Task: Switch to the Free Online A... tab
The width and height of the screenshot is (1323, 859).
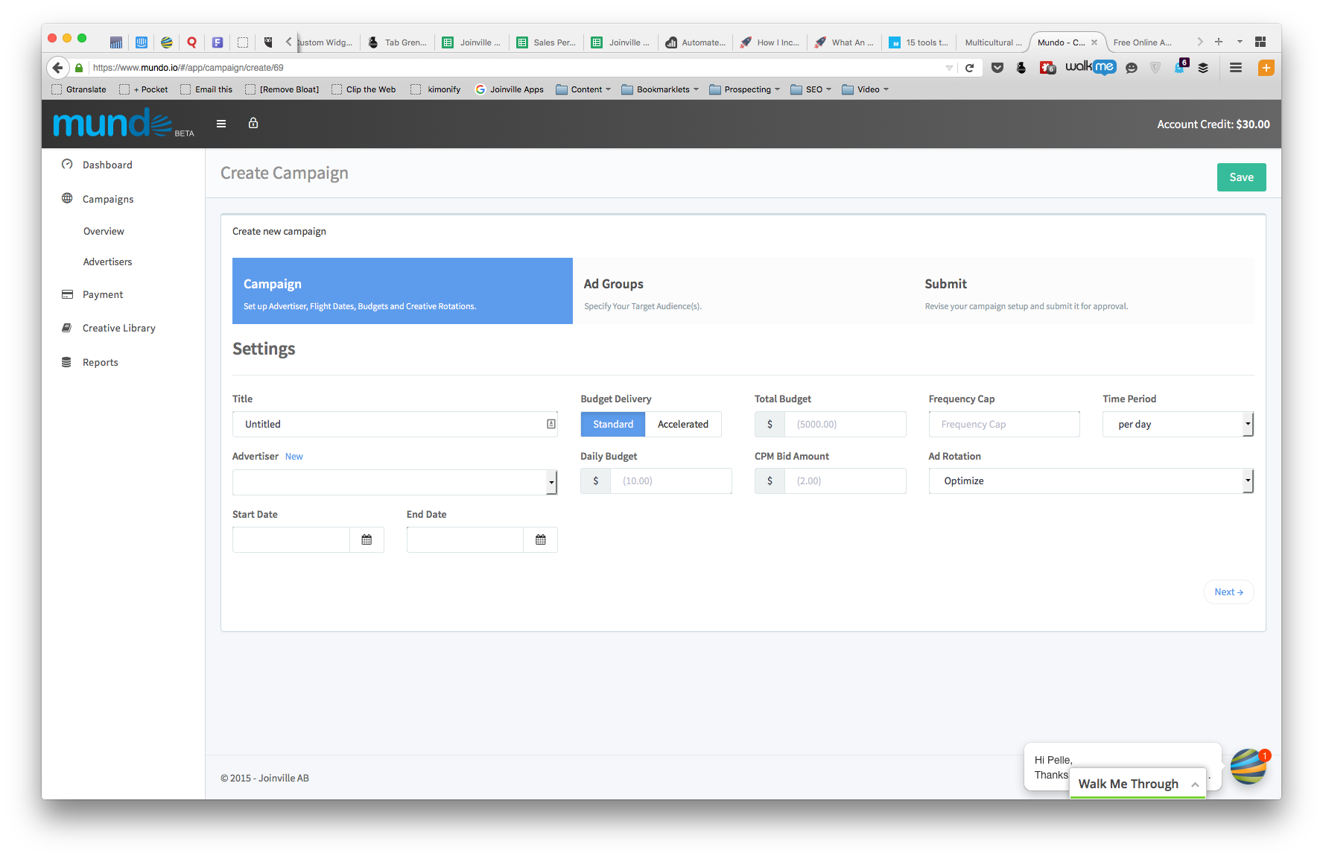Action: [x=1142, y=42]
